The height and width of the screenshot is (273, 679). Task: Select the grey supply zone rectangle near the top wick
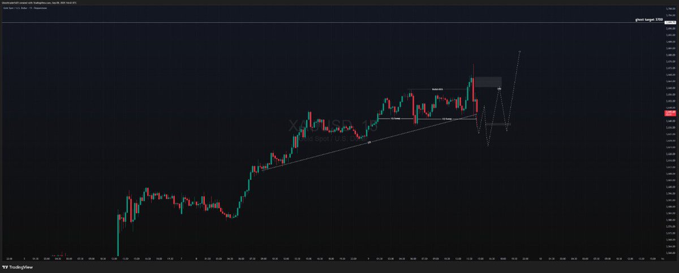488,81
